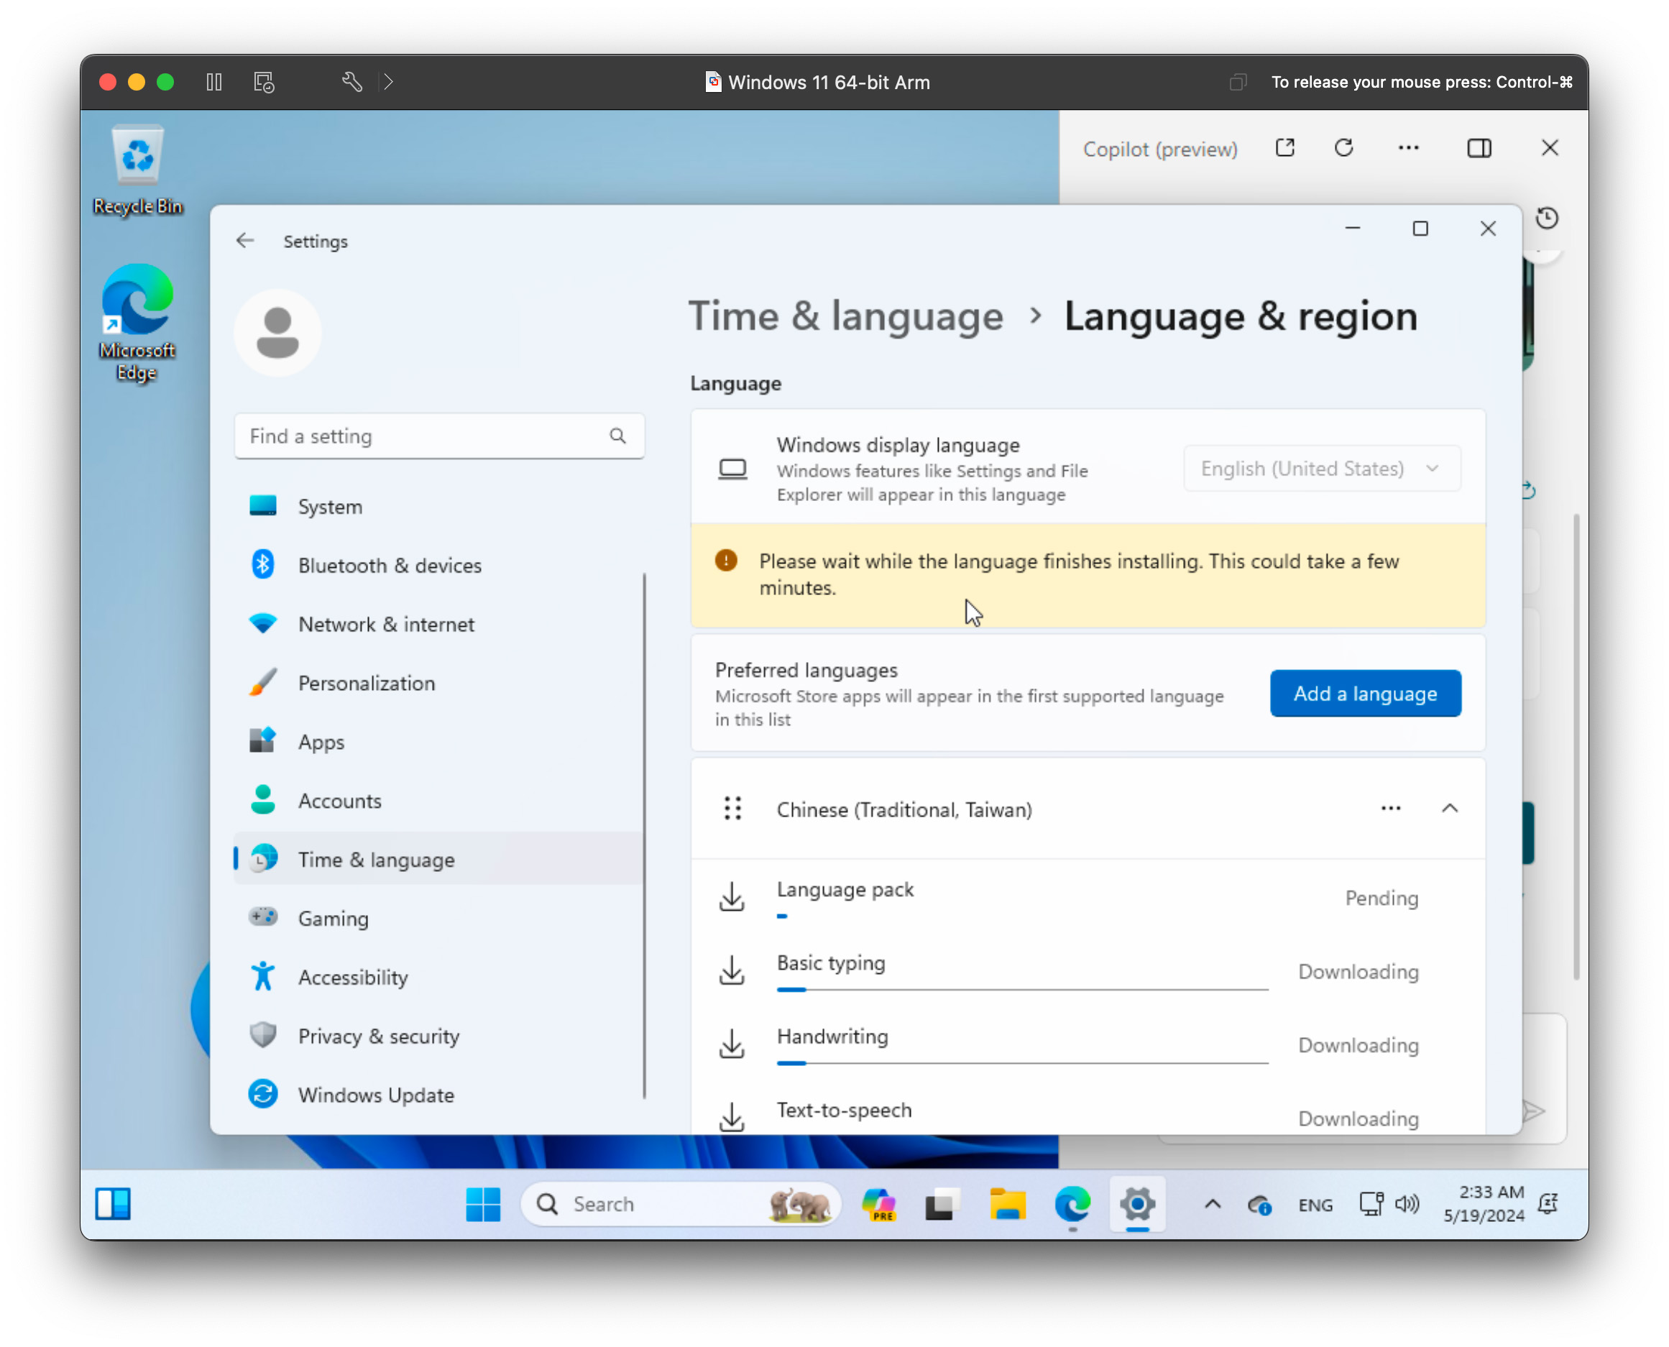The height and width of the screenshot is (1347, 1669).
Task: Click the user profile avatar in Settings
Action: [277, 333]
